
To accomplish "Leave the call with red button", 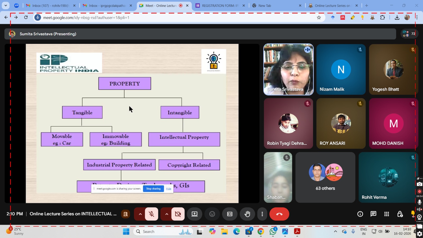I will (x=279, y=214).
